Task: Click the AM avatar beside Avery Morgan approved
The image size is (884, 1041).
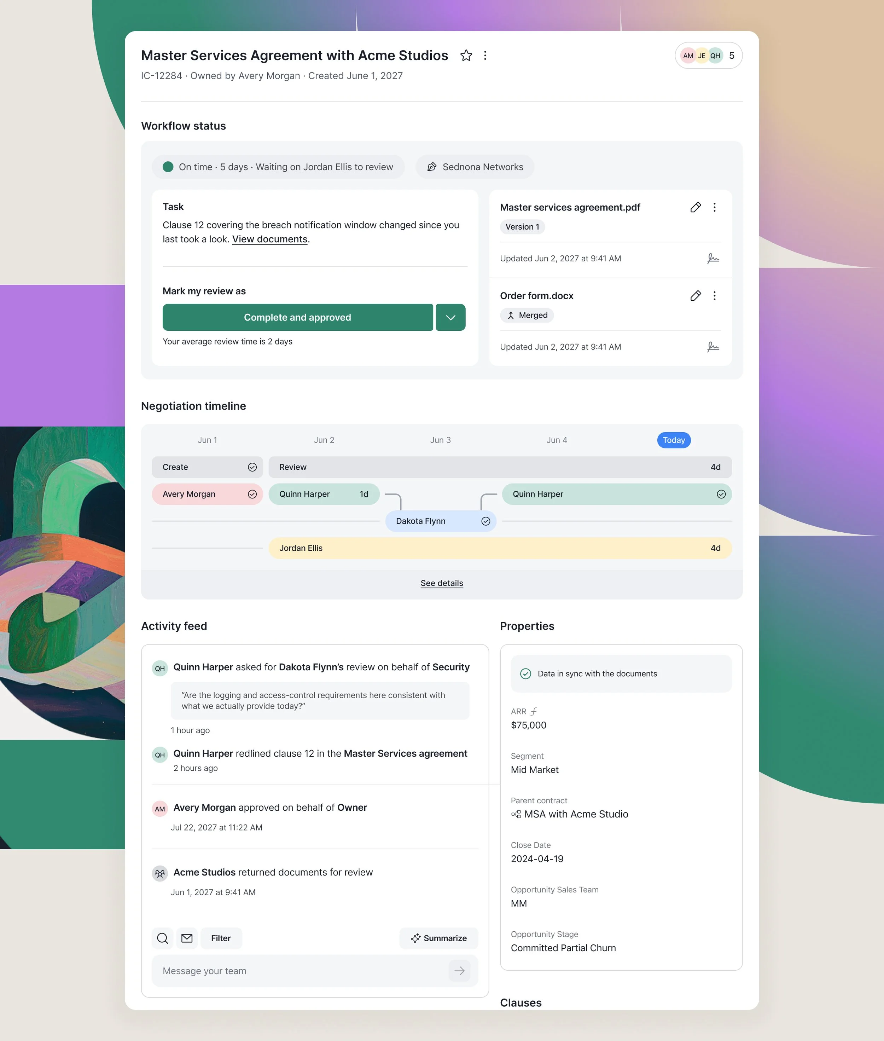Action: 160,809
